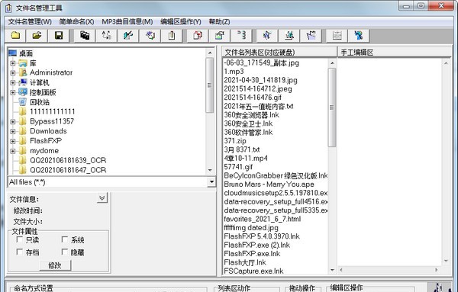Click the black computers toolbar icon
The width and height of the screenshot is (458, 292).
click(x=85, y=36)
